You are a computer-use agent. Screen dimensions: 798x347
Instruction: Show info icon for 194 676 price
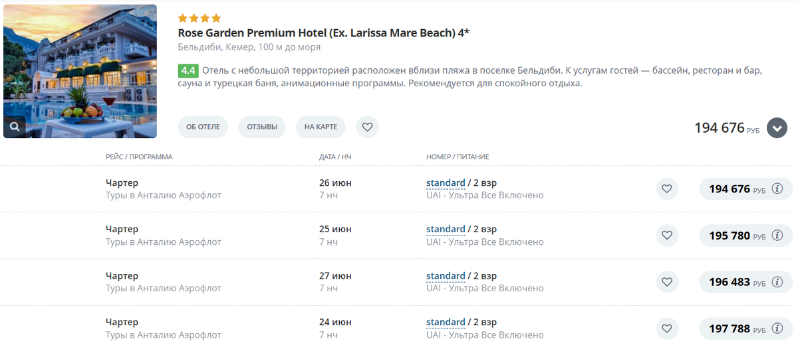pos(777,189)
